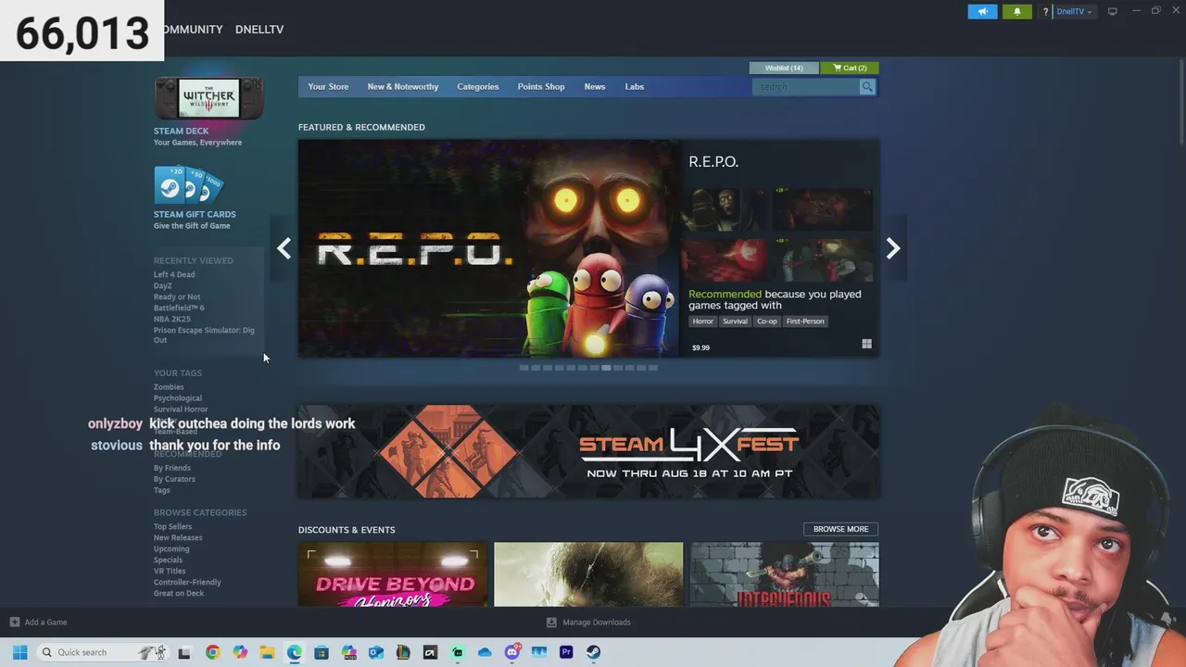Select the highlighted carousel page dot
Viewport: 1186px width, 667px height.
click(x=606, y=368)
